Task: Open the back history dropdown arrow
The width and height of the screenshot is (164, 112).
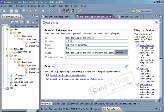Action: tap(39, 11)
